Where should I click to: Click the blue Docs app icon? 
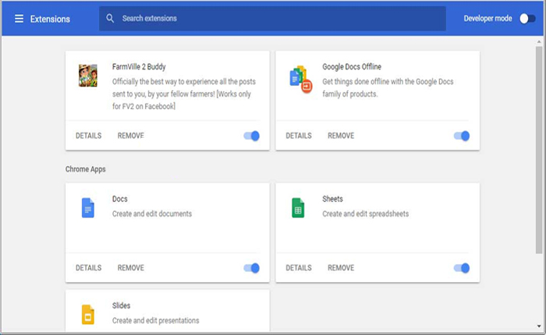pyautogui.click(x=88, y=207)
